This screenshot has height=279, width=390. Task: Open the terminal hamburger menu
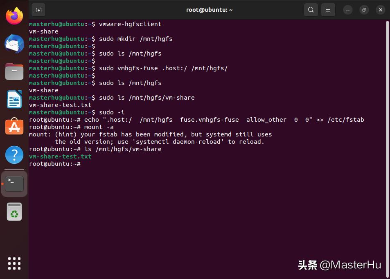coord(328,9)
